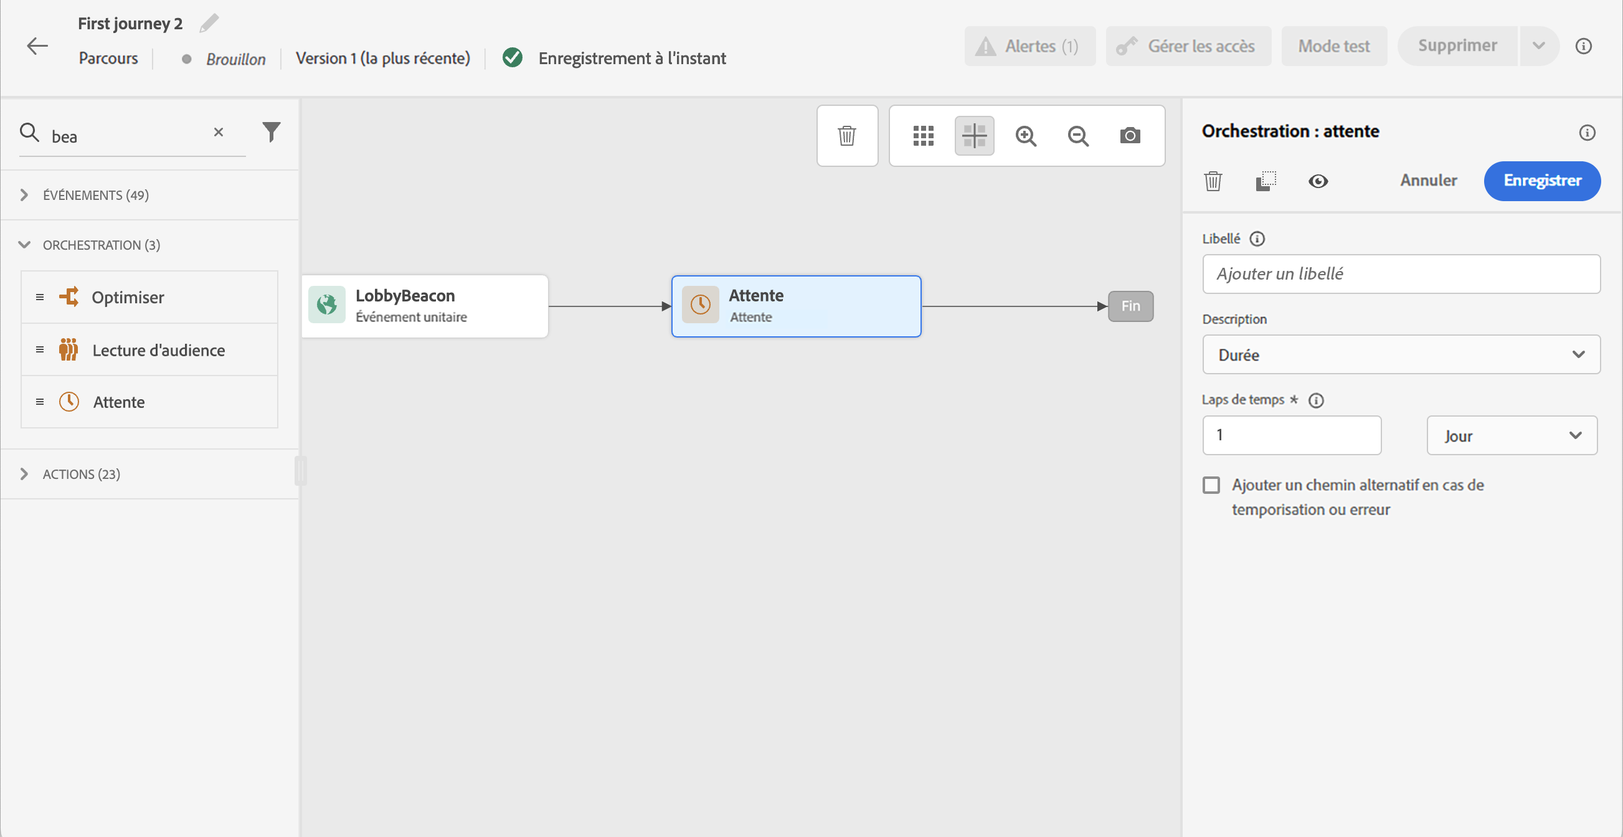Click the Enregistrer button
Screen dimensions: 1623x837
tap(1541, 181)
